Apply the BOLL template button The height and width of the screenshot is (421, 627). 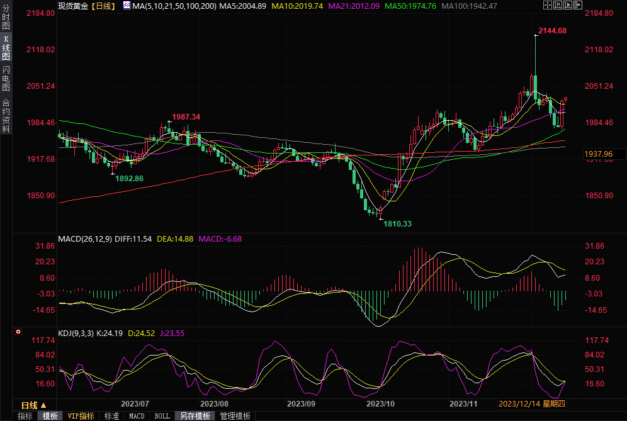coord(162,416)
